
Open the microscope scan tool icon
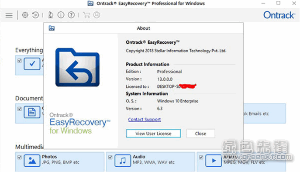coord(51,15)
